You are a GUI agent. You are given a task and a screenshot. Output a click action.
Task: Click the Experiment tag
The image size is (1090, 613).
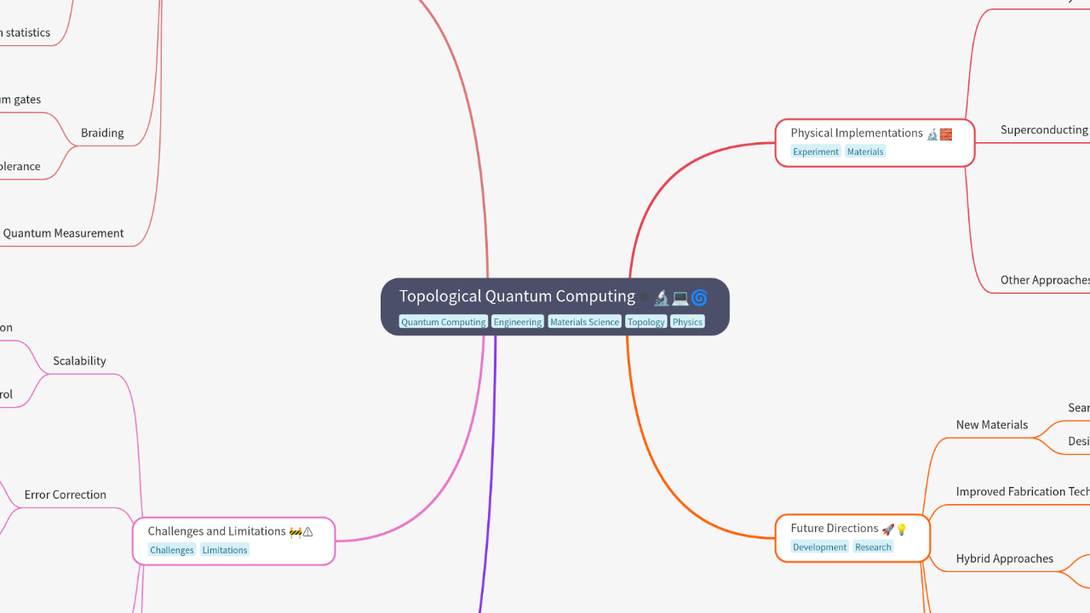816,152
